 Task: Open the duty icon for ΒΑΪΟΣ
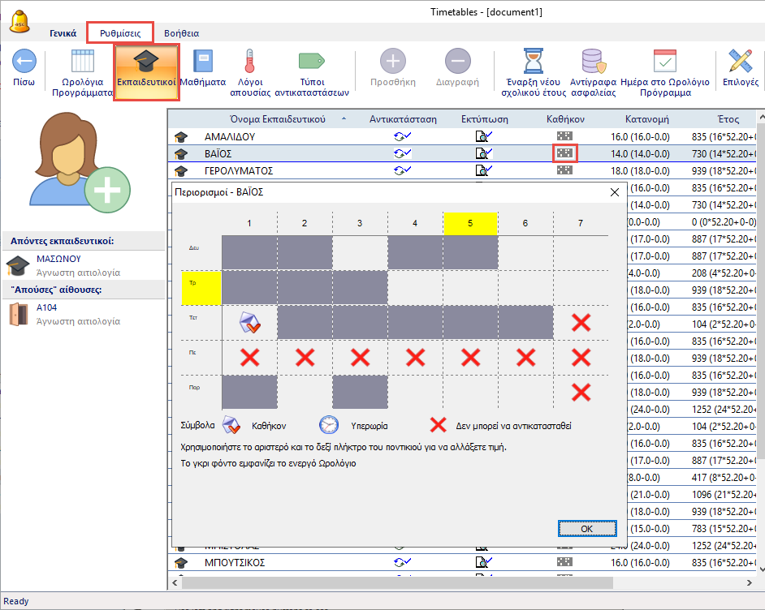coord(565,153)
